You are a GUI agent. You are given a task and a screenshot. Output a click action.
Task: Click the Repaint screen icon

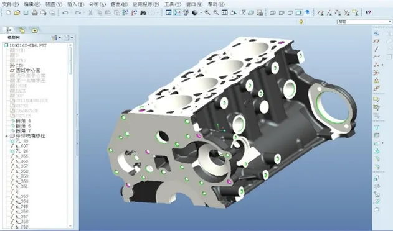tap(169, 12)
